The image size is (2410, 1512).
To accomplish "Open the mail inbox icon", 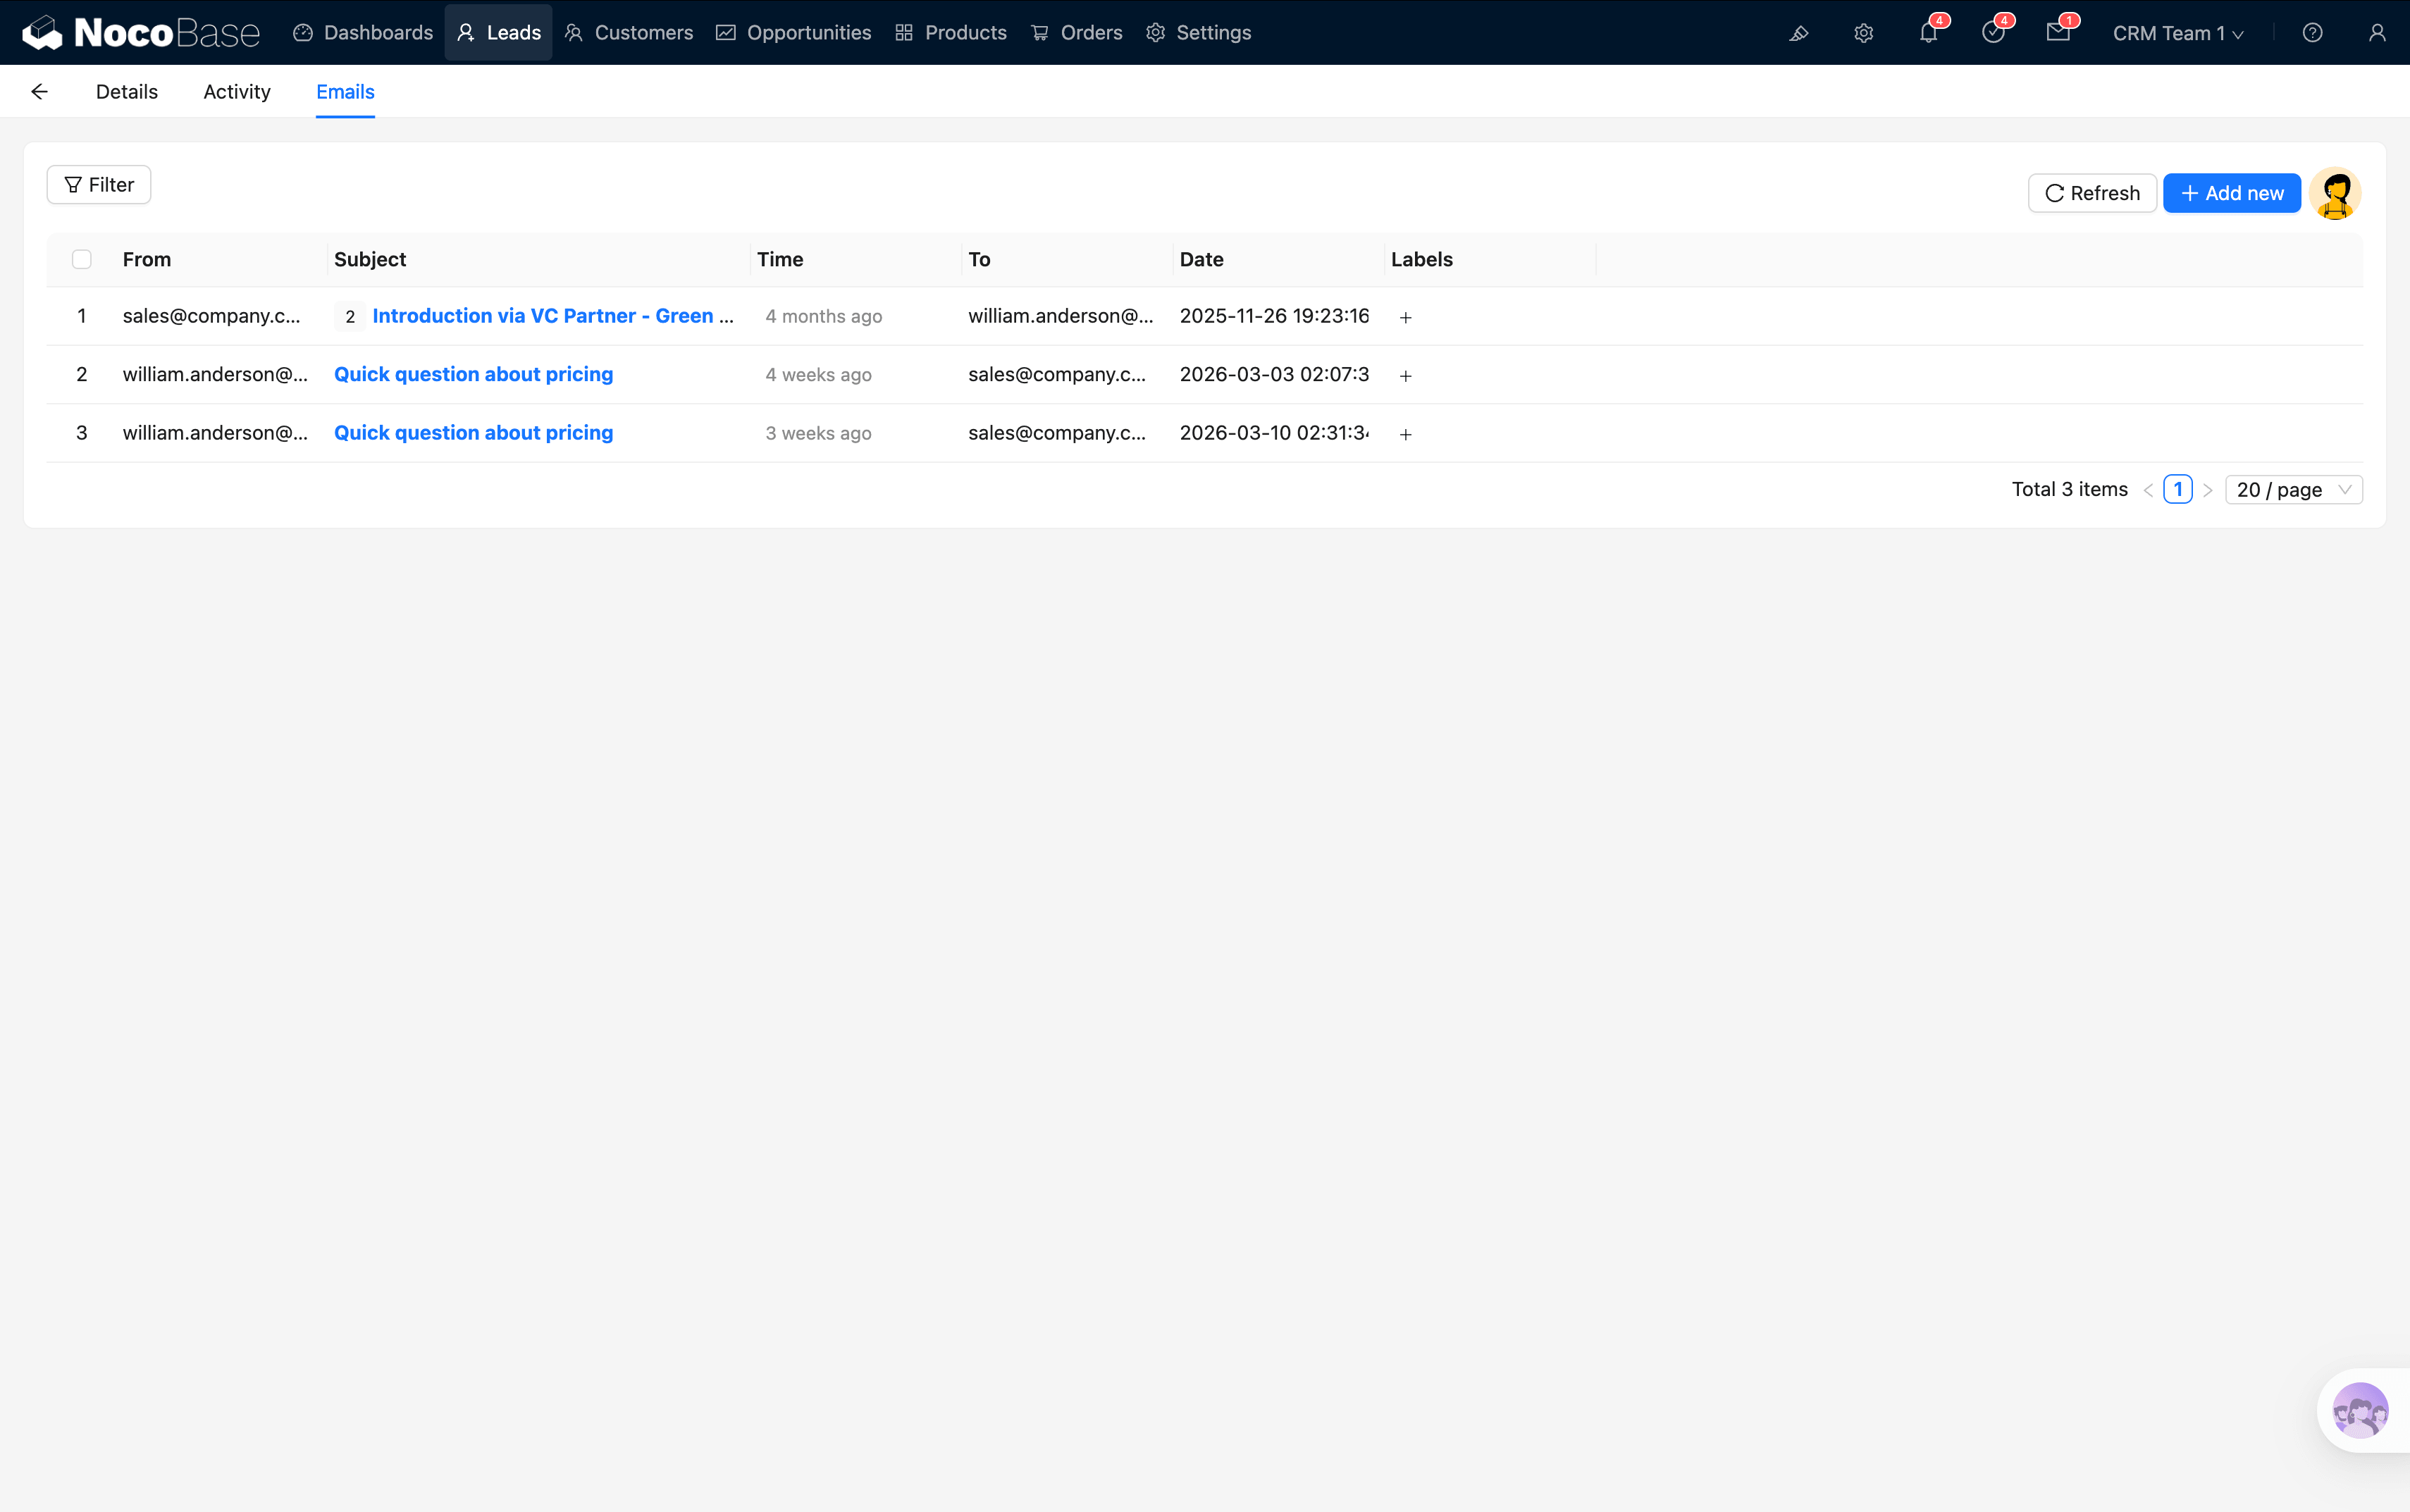I will click(x=2057, y=33).
